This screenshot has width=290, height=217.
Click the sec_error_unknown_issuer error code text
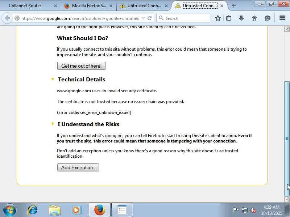click(x=105, y=112)
